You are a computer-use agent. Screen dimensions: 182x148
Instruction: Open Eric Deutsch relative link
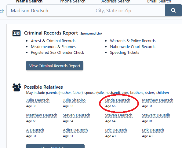pyautogui.click(x=116, y=130)
